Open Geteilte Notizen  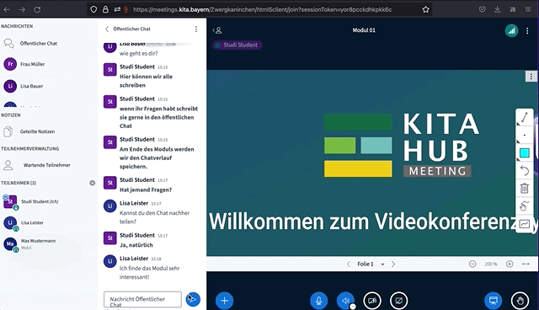click(37, 131)
